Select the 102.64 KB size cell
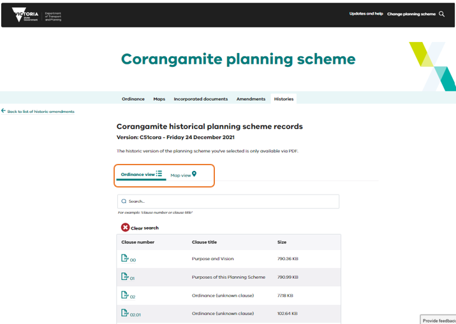The image size is (456, 324). pos(288,313)
